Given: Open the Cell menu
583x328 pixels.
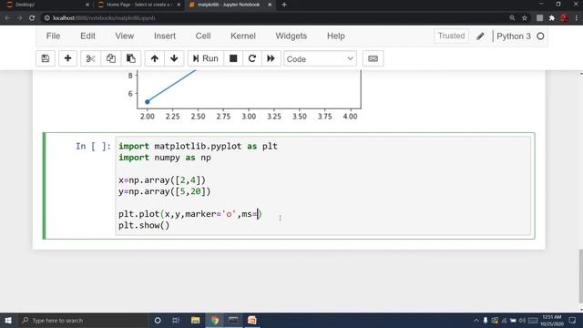Looking at the screenshot, I should click(x=203, y=36).
